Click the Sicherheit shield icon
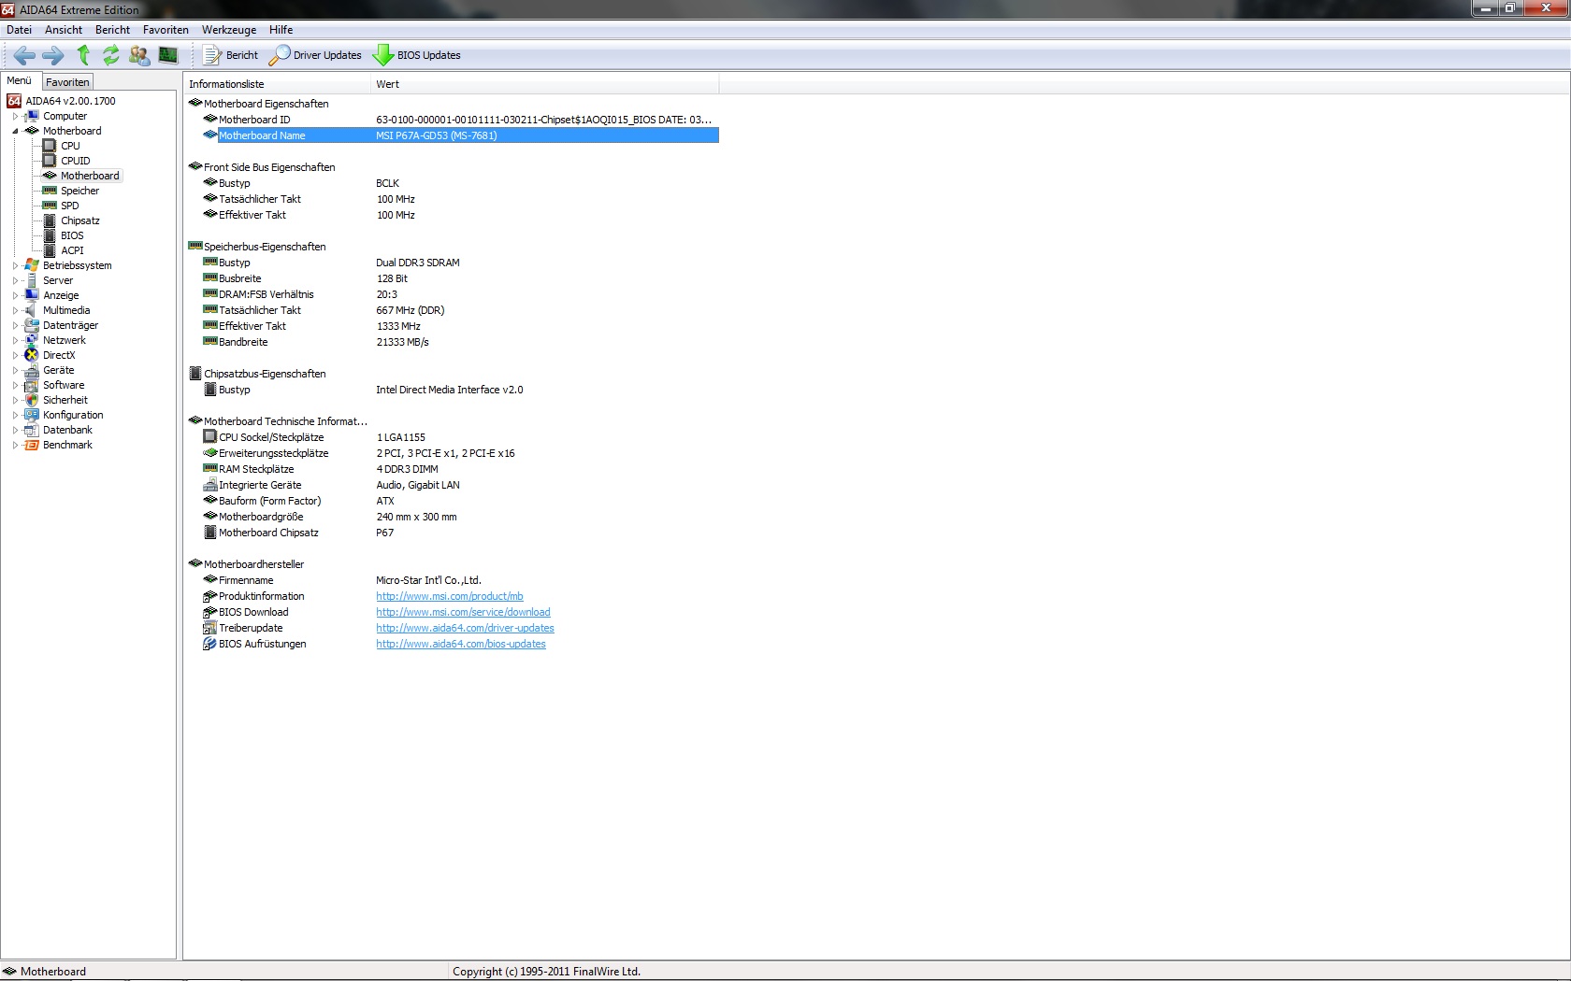This screenshot has width=1571, height=981. click(32, 400)
